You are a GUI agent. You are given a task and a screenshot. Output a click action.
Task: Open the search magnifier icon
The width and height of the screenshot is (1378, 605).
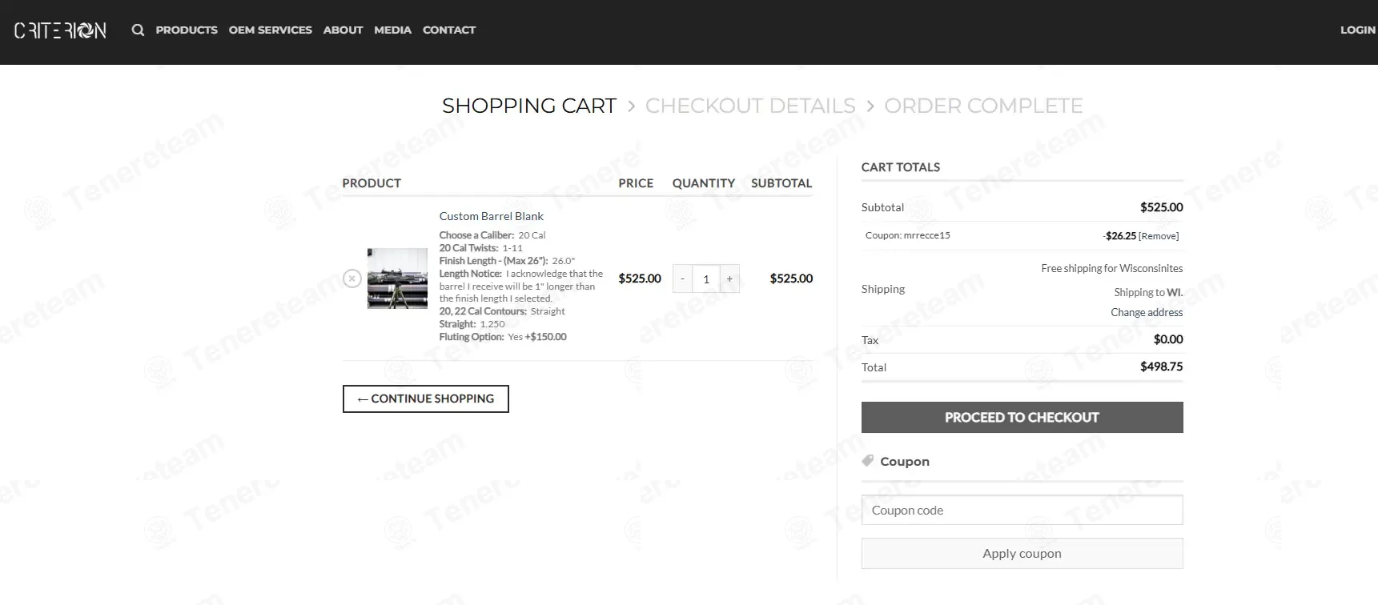[138, 30]
